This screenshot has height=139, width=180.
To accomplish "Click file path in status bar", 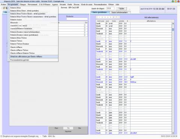I will click(x=19, y=136).
